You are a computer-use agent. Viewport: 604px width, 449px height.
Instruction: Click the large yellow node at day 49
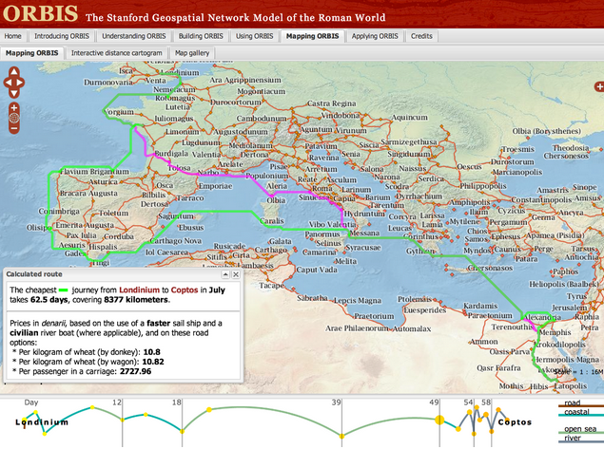pyautogui.click(x=439, y=420)
